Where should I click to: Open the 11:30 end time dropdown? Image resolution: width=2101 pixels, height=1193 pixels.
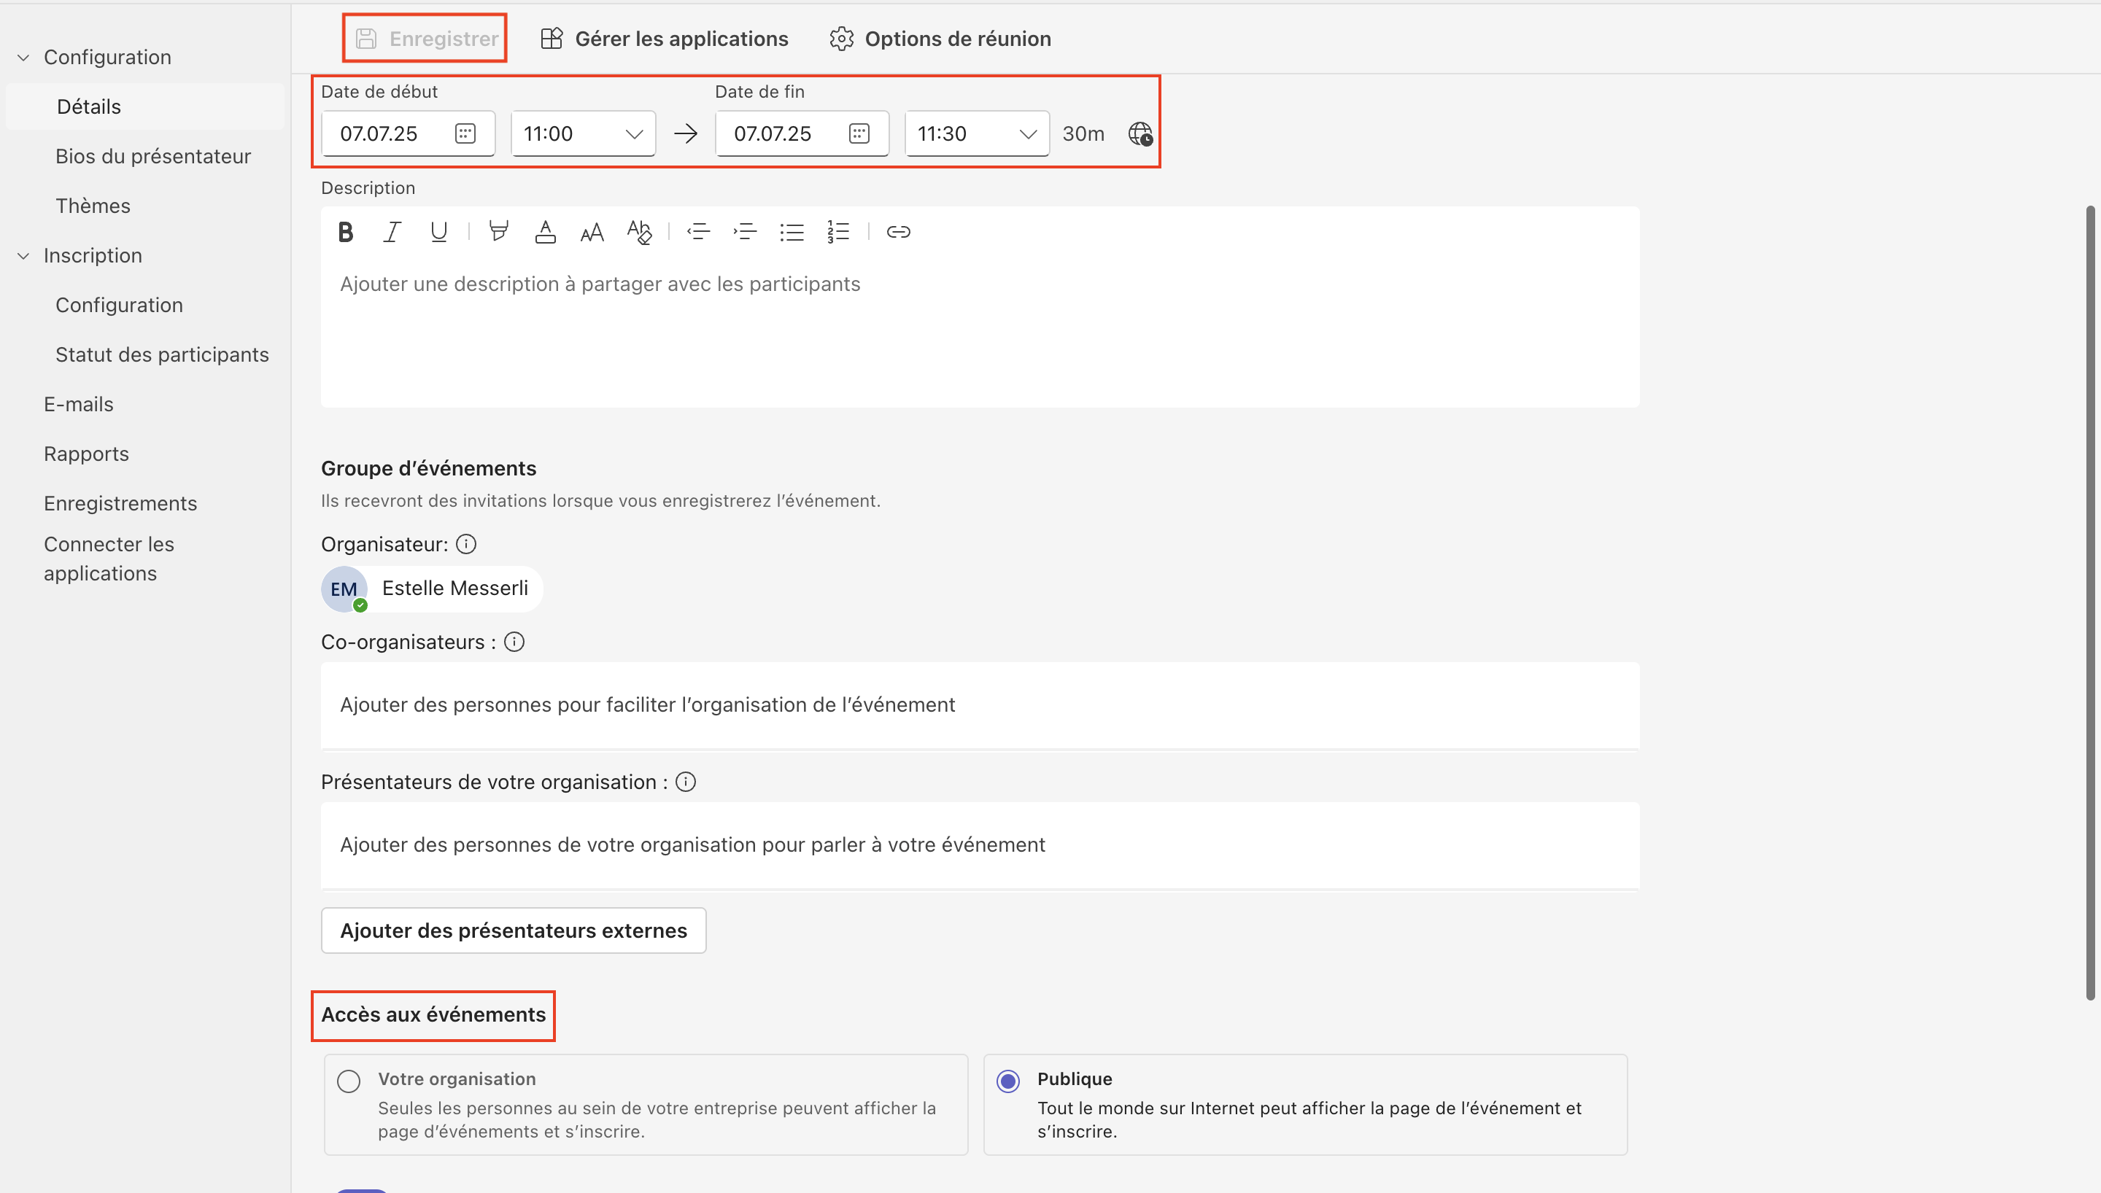pyautogui.click(x=977, y=133)
